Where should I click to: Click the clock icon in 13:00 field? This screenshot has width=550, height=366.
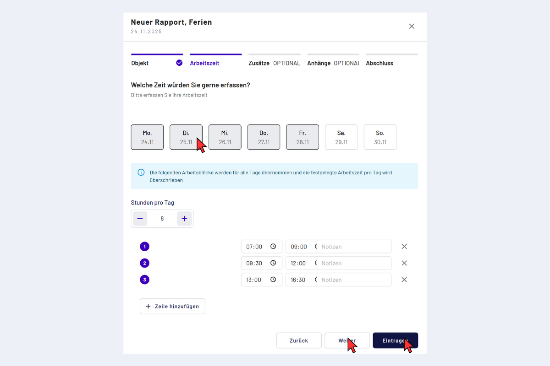(273, 280)
